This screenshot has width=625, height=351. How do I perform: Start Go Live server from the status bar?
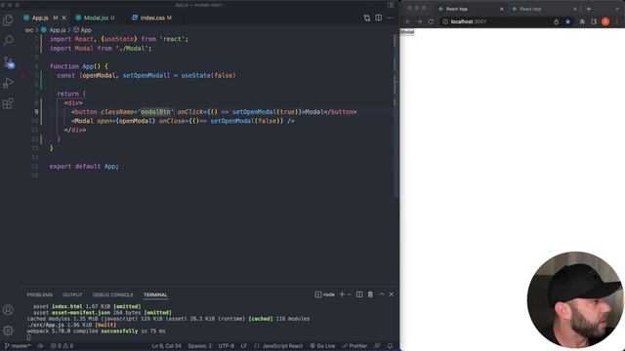coord(323,346)
